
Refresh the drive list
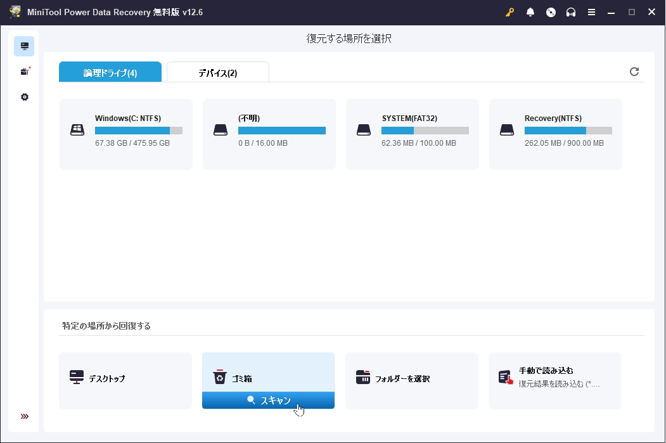(634, 72)
